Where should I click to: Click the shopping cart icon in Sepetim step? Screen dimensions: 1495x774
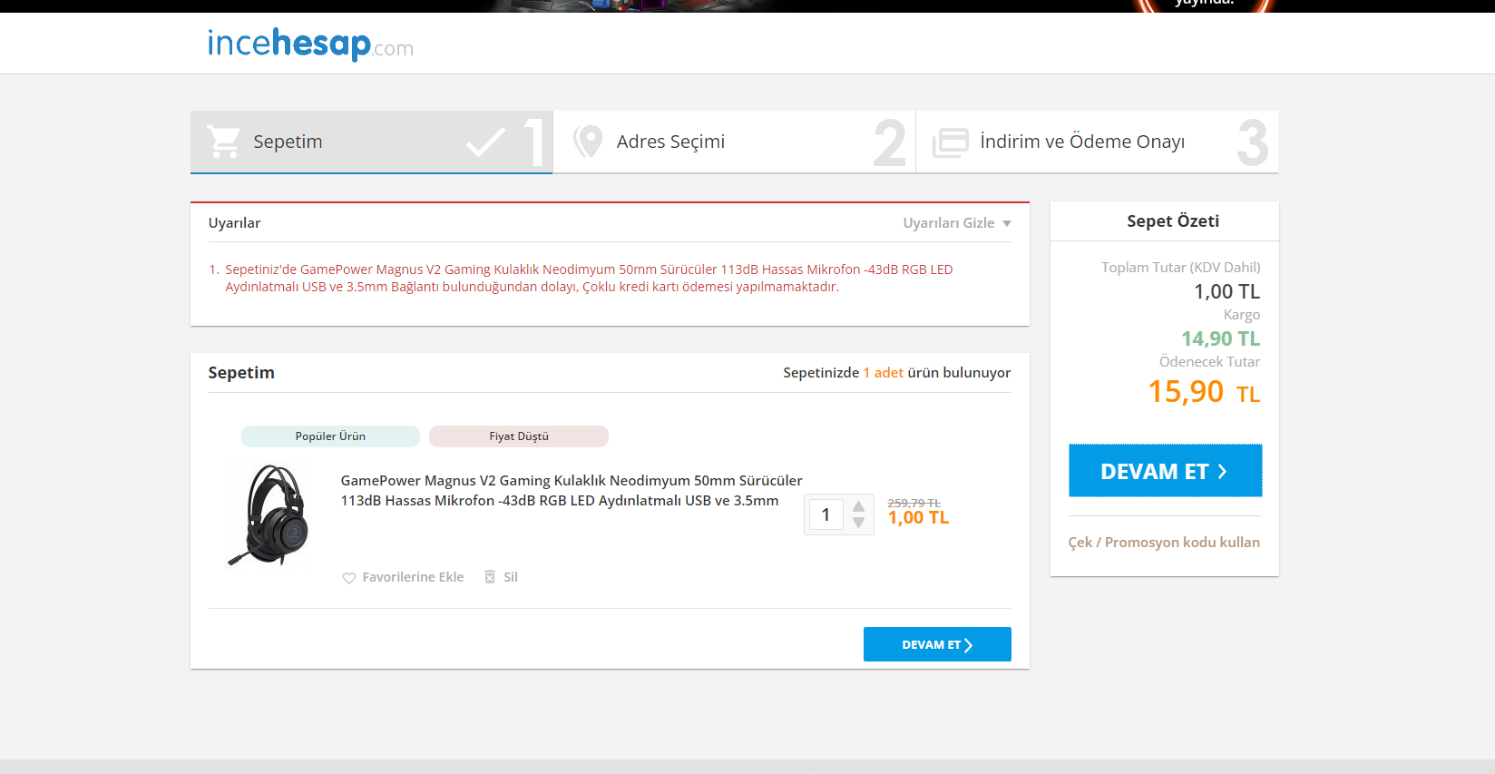click(x=223, y=142)
